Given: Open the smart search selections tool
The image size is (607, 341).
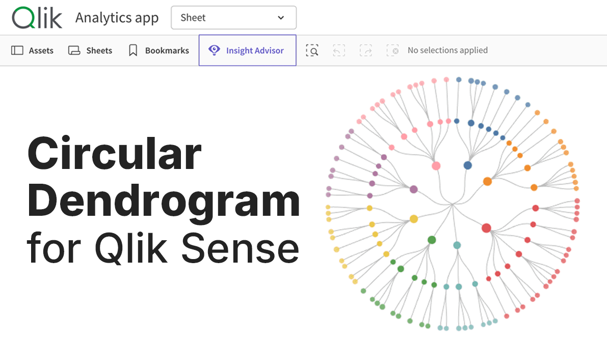Looking at the screenshot, I should [x=312, y=50].
